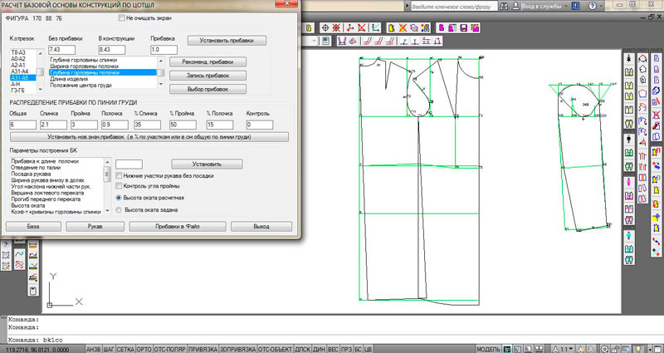Select 'Глубина горловины спинки' in the list
Viewport: 664px width, 353px height.
point(102,60)
